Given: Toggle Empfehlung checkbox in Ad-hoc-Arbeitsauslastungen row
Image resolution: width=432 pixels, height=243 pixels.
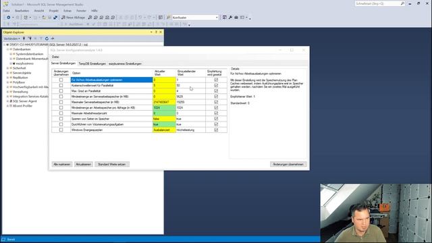Looking at the screenshot, I should click(216, 80).
